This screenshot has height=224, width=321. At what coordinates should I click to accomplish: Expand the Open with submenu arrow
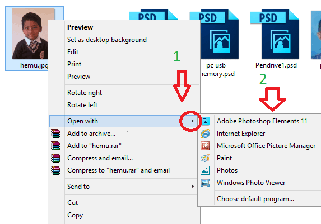click(193, 121)
